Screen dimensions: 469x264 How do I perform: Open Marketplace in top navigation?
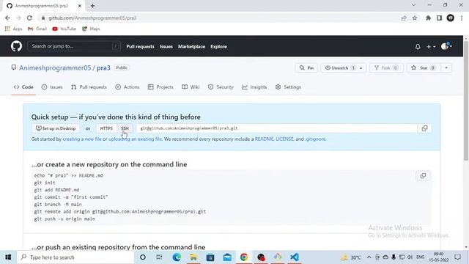pyautogui.click(x=191, y=47)
